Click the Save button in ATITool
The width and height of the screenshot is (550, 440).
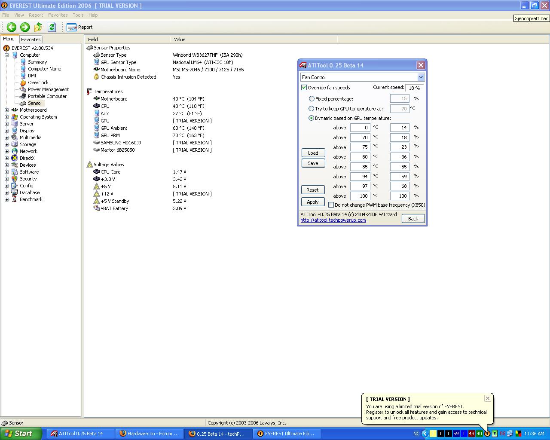click(x=313, y=163)
